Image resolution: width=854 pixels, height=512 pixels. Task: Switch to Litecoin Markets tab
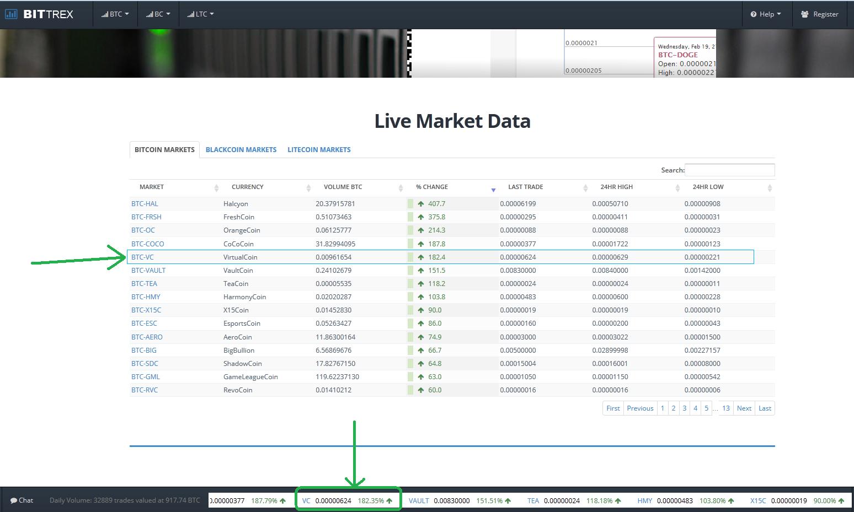coord(319,149)
